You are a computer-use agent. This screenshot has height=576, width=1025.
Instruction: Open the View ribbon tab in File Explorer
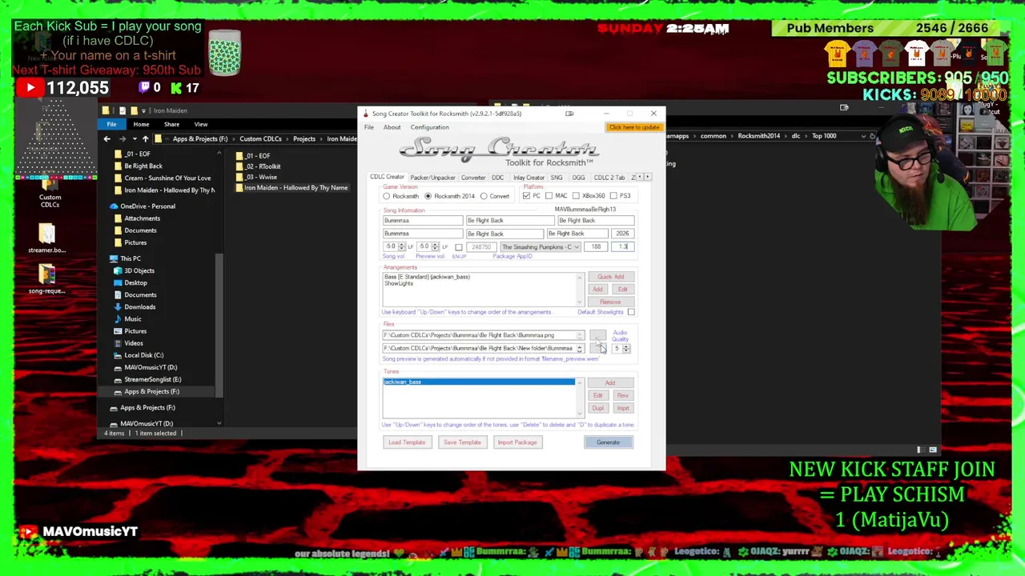pos(201,124)
